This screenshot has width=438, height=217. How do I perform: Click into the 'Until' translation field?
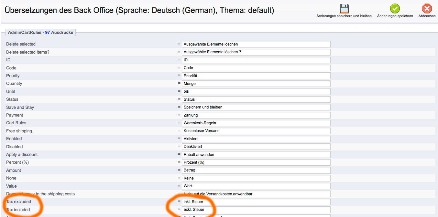coord(256,91)
